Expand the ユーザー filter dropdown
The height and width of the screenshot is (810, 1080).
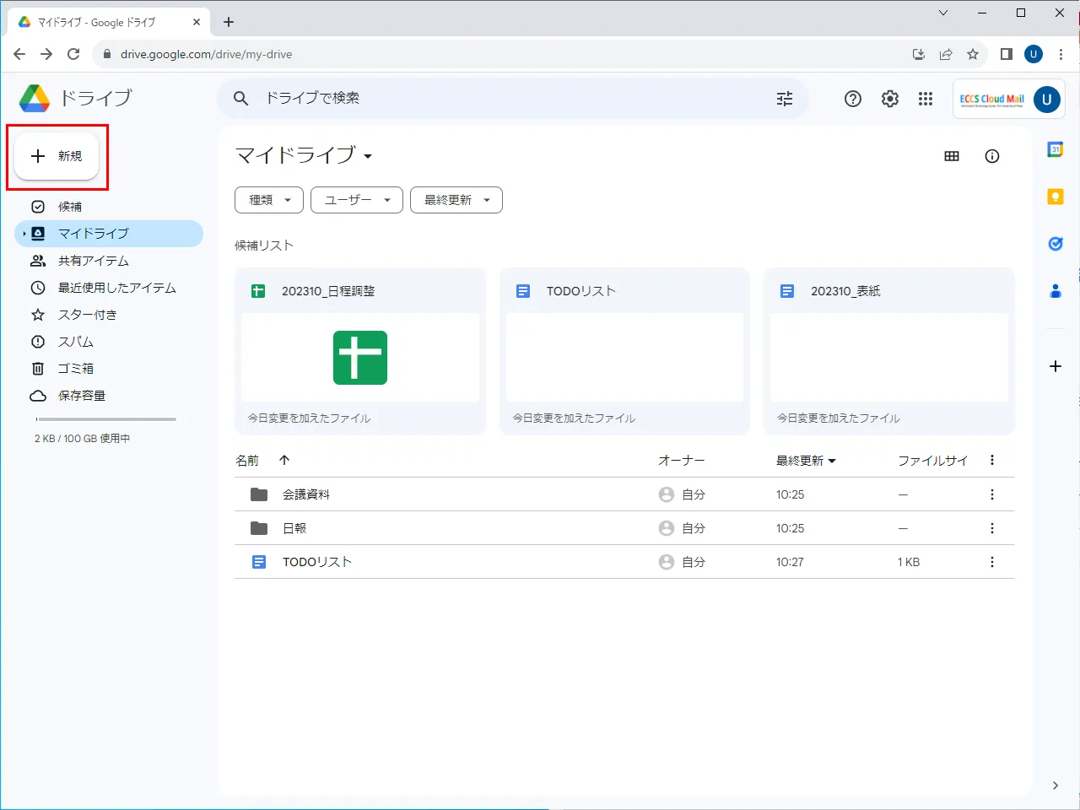coord(356,200)
